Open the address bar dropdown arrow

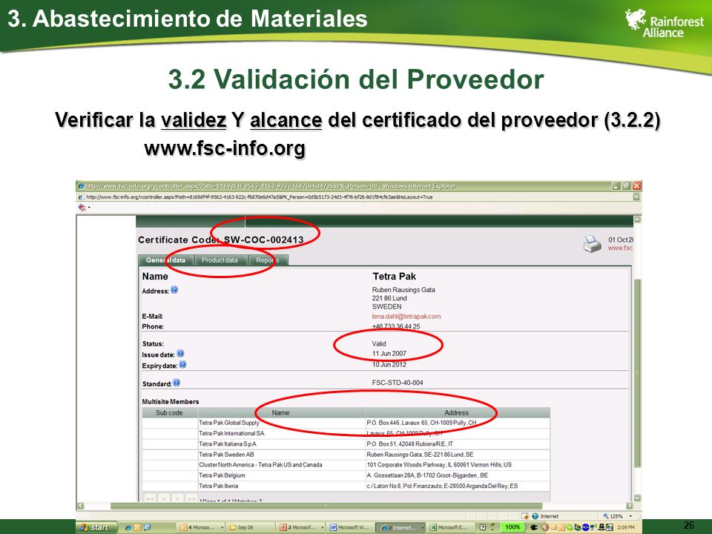pos(636,197)
